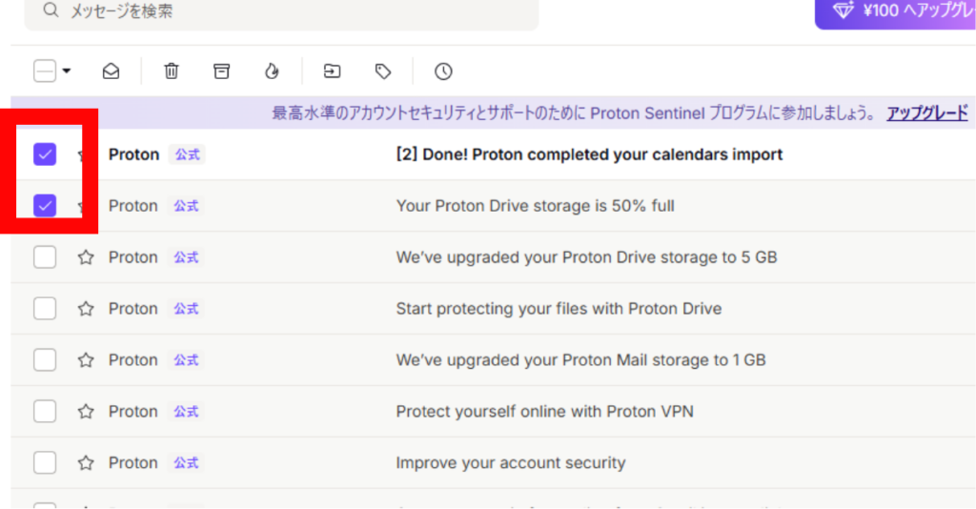Image resolution: width=976 pixels, height=509 pixels.
Task: Uncheck the 'Drive storage is 50% full' checkbox
Action: pos(45,206)
